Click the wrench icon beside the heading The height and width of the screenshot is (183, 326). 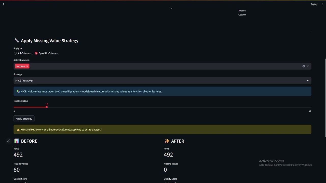17,41
